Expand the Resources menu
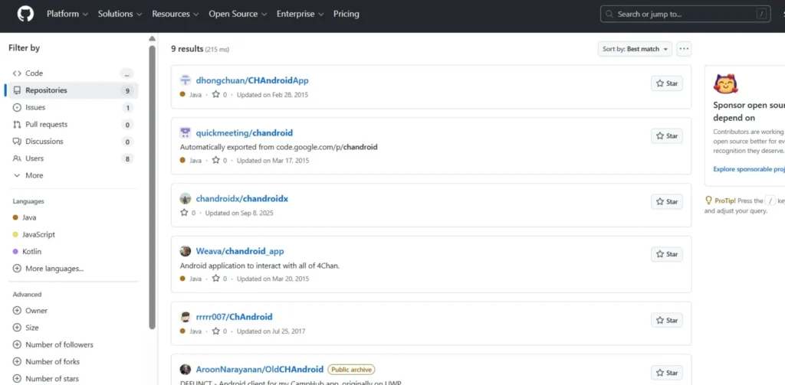Screen dimensions: 785x385 click(176, 14)
